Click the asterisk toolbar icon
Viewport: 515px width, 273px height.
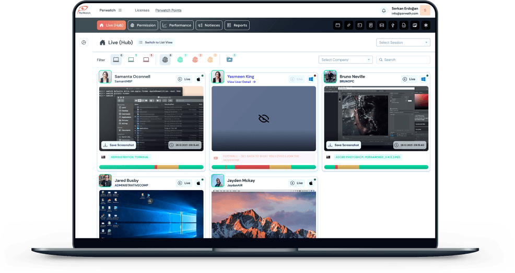click(x=426, y=25)
